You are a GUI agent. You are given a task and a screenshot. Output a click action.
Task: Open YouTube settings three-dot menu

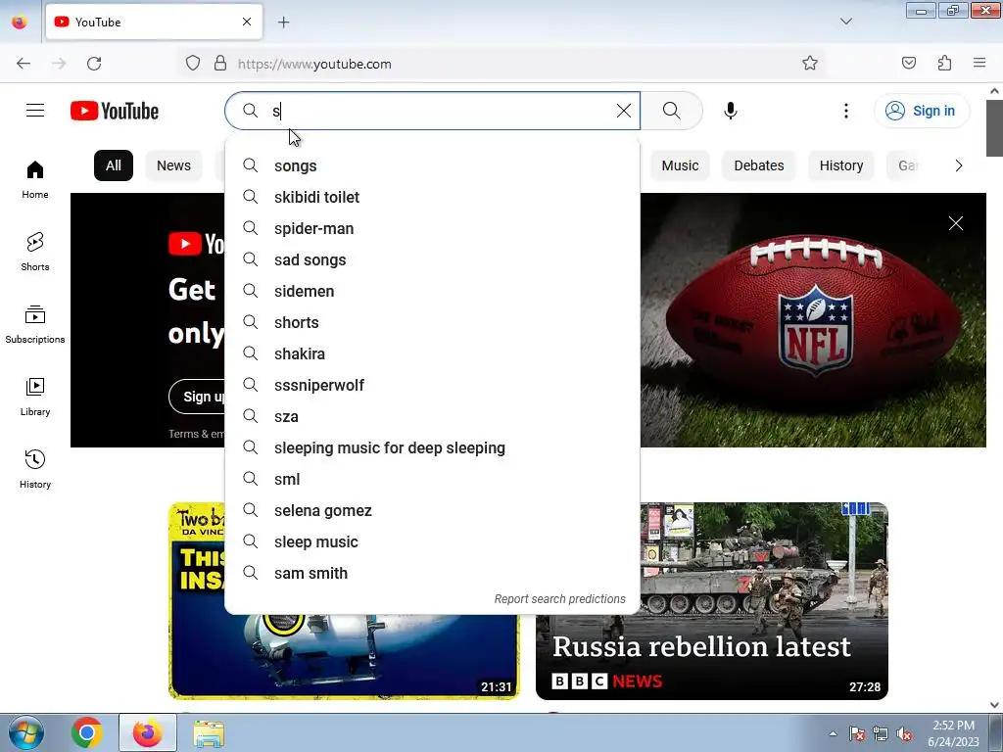[845, 111]
